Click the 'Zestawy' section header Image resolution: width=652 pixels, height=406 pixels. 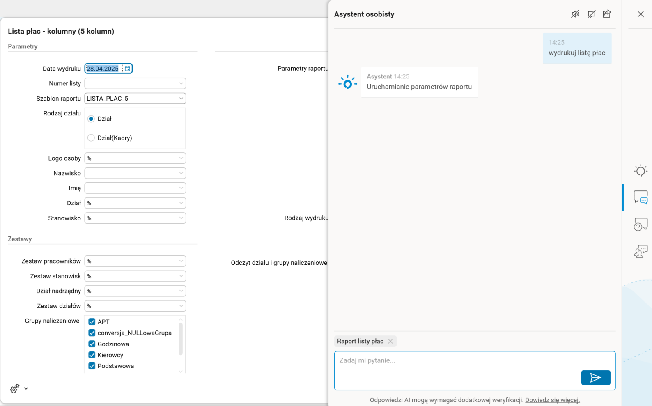pyautogui.click(x=20, y=239)
